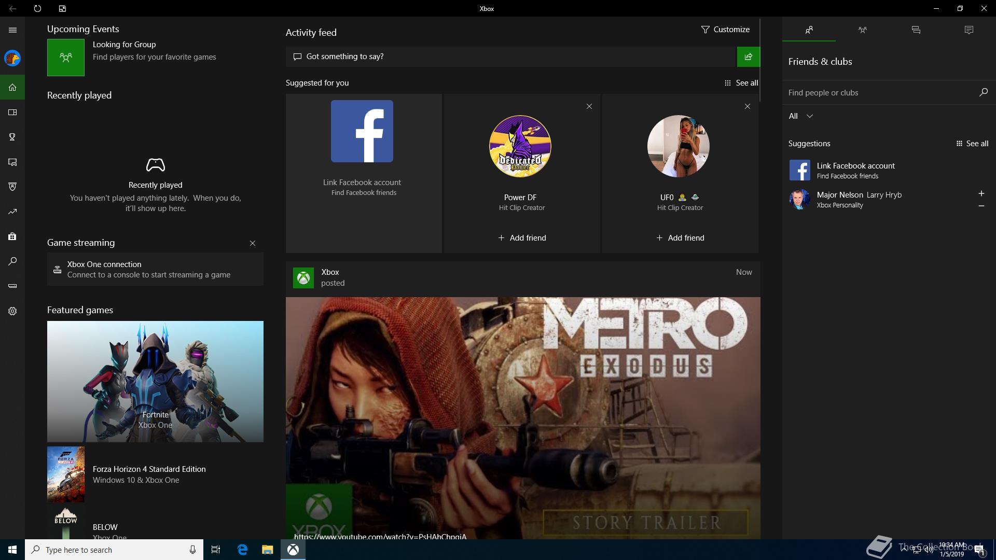996x560 pixels.
Task: Remove Major Nelson suggestion with minus icon
Action: [981, 206]
